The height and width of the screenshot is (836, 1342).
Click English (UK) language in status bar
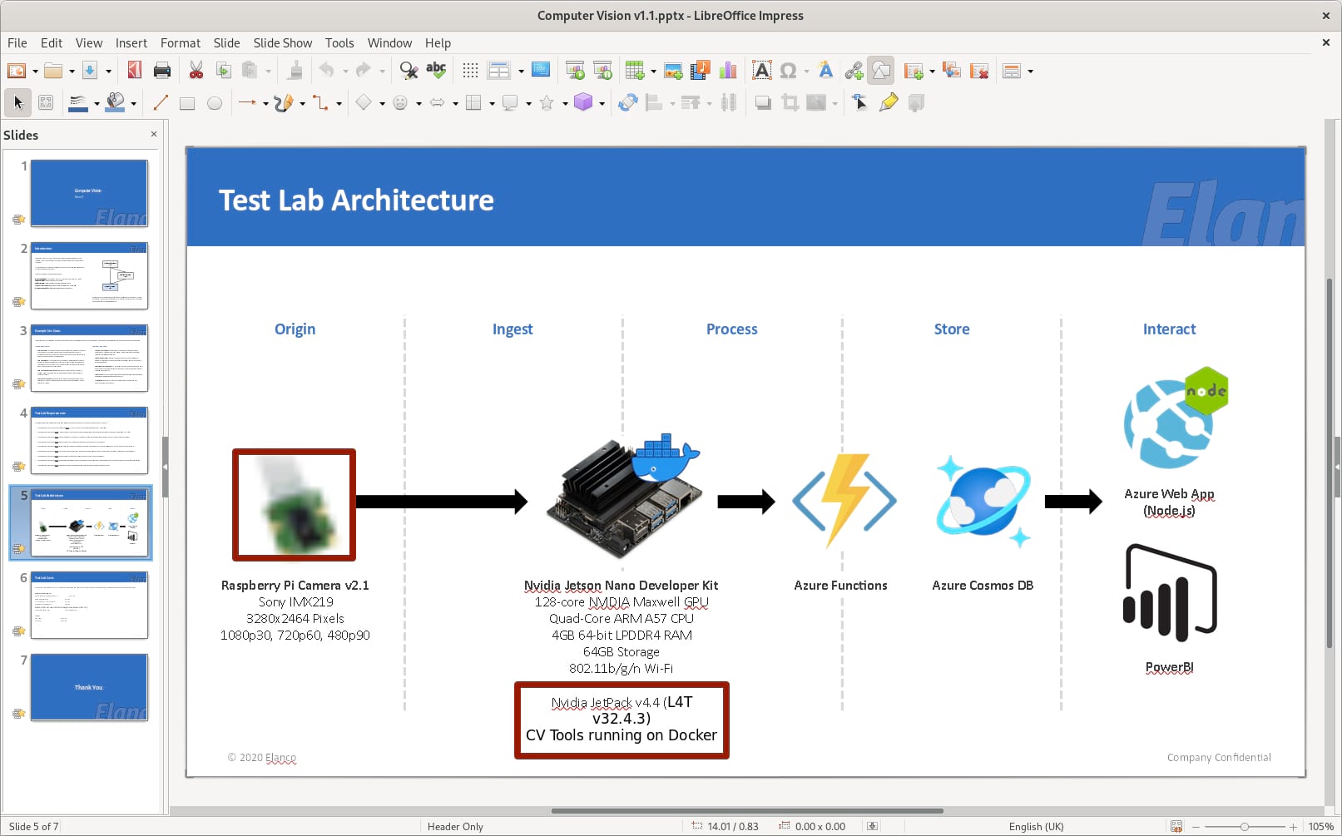[x=1036, y=826]
